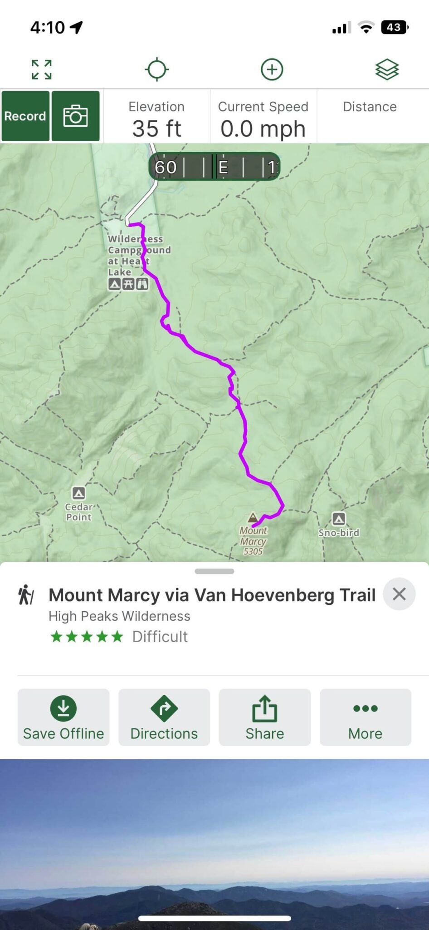Tap the crosshair to center on current location
Viewport: 429px width, 930px height.
(157, 69)
